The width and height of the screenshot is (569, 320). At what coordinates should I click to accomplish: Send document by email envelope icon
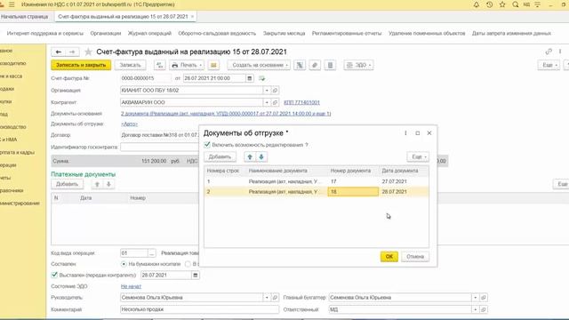coord(213,65)
